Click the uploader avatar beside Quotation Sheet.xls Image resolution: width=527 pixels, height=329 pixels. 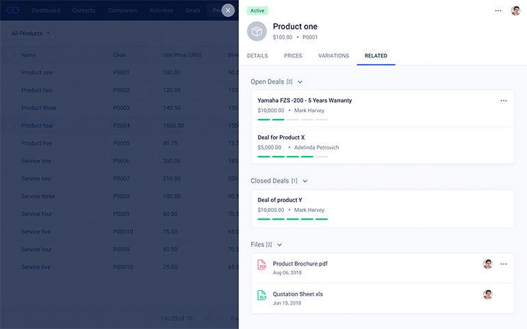pos(487,295)
